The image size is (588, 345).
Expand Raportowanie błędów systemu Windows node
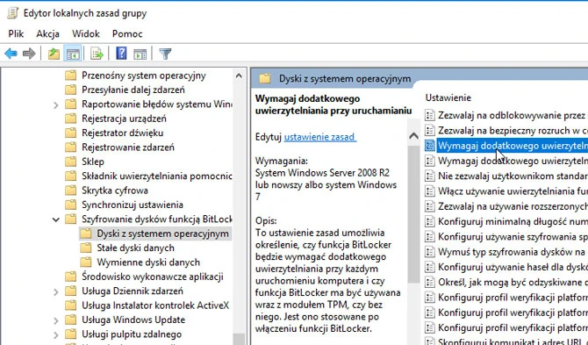click(x=56, y=105)
